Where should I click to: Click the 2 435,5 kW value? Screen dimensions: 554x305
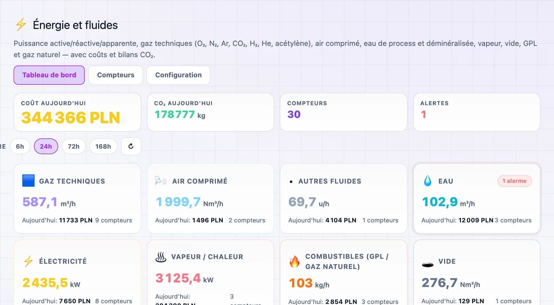coord(51,283)
